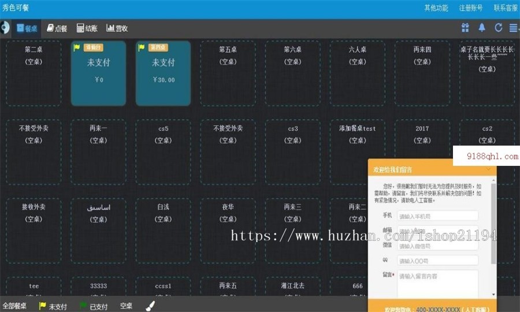Screen dimensions: 520x312
Task: Select table tee in bottom row
Action: point(34,287)
